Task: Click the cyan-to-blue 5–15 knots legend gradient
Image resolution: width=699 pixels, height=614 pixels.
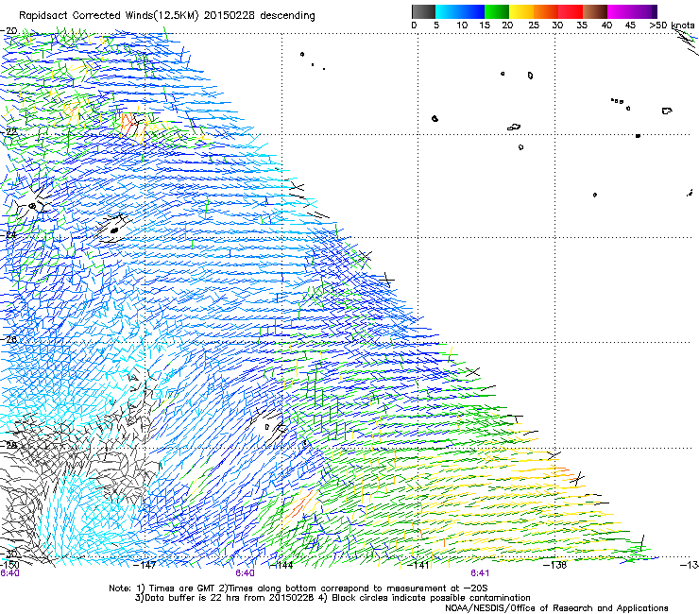Action: 460,11
